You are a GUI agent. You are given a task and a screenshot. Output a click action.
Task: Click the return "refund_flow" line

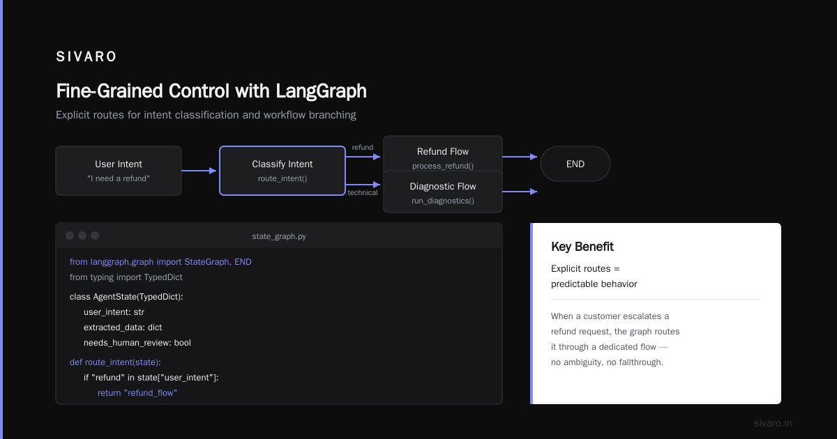click(x=137, y=393)
